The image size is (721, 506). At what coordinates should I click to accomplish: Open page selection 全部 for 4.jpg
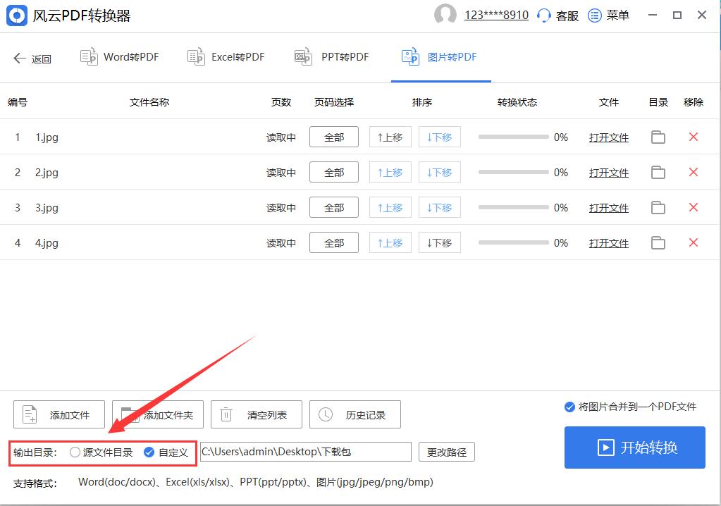click(333, 242)
